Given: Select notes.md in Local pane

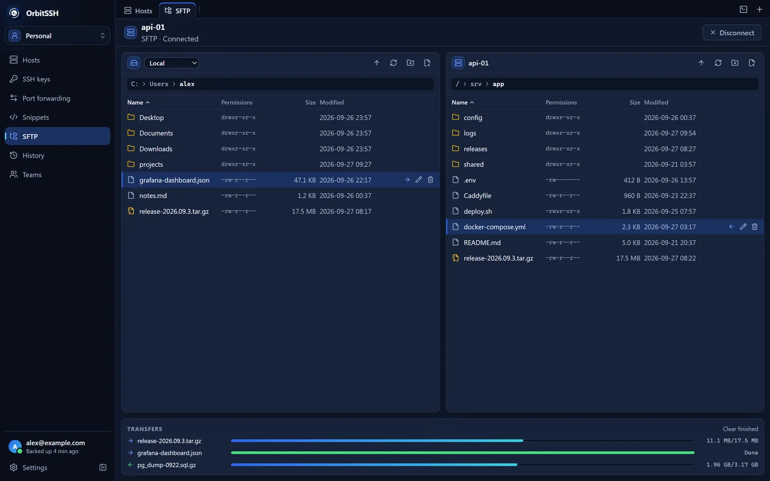Looking at the screenshot, I should (281, 196).
